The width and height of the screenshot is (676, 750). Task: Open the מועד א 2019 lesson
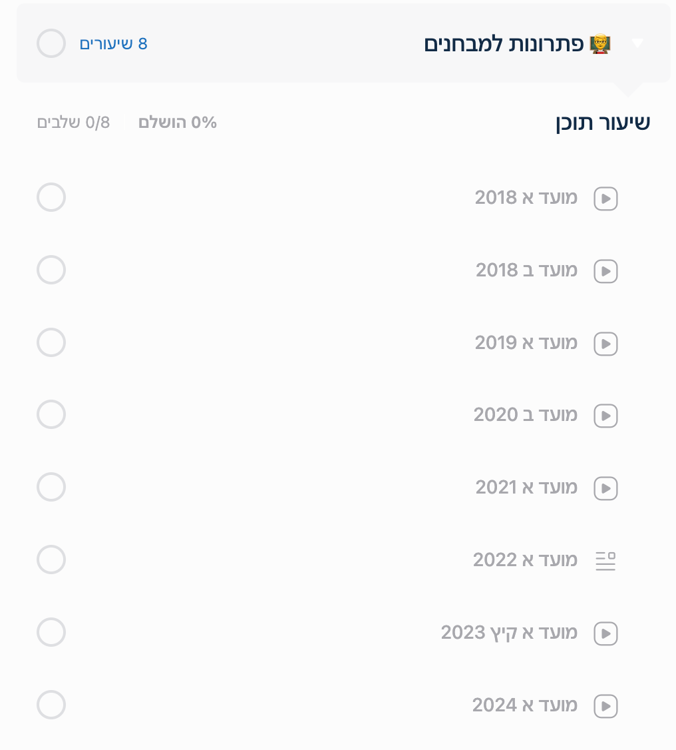tap(526, 343)
